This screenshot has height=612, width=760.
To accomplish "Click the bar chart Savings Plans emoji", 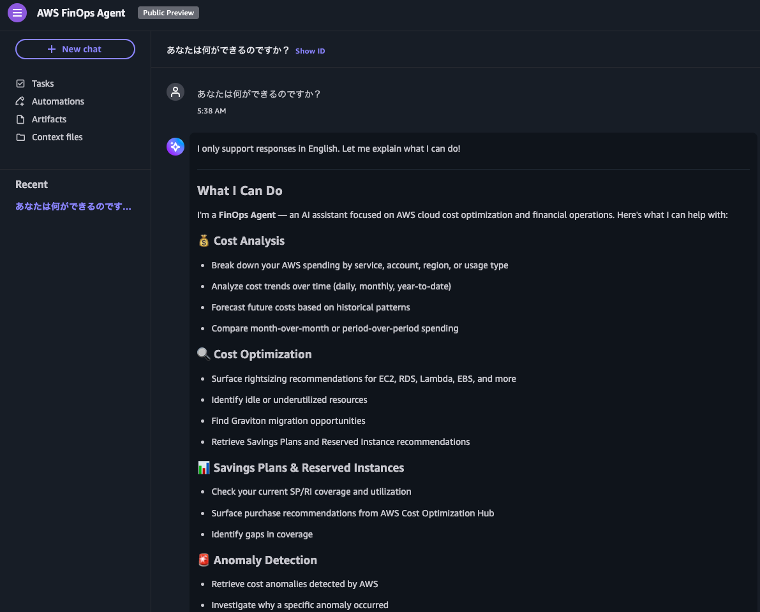I will point(204,468).
